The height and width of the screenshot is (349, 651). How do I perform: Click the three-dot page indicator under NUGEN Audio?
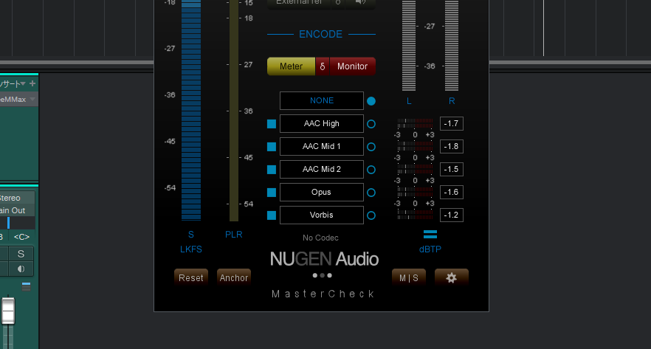322,275
